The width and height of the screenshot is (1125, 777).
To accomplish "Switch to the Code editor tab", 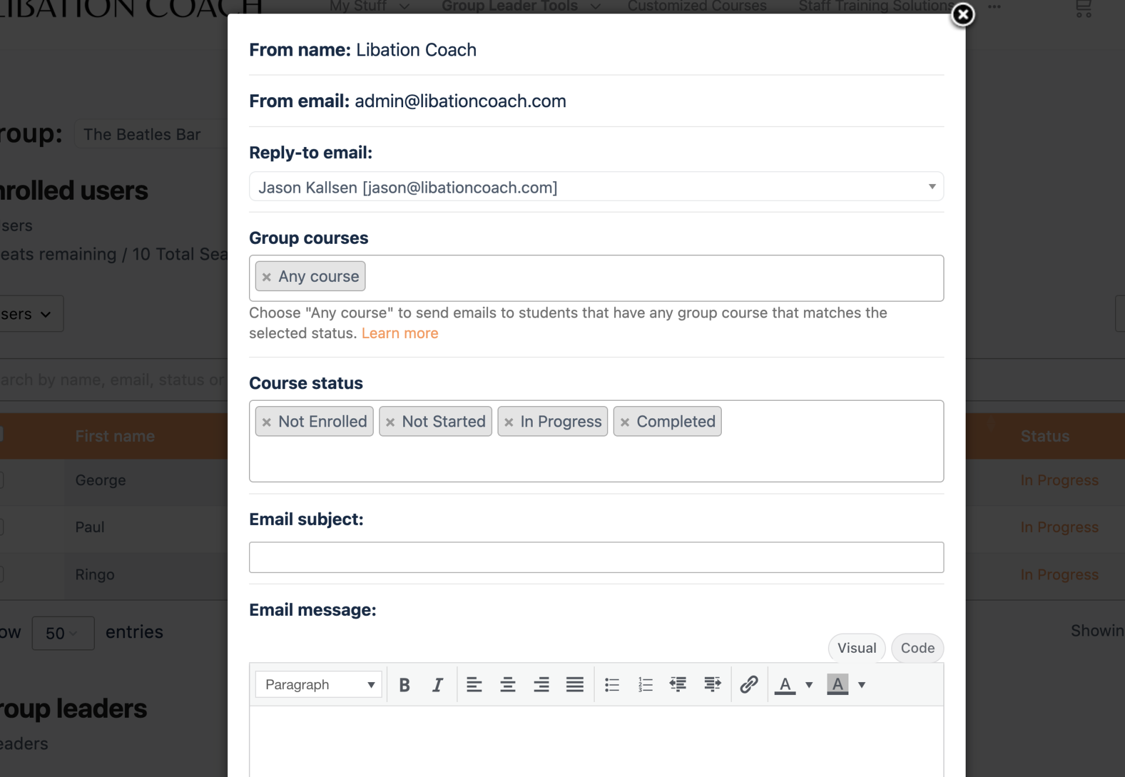I will pos(918,648).
